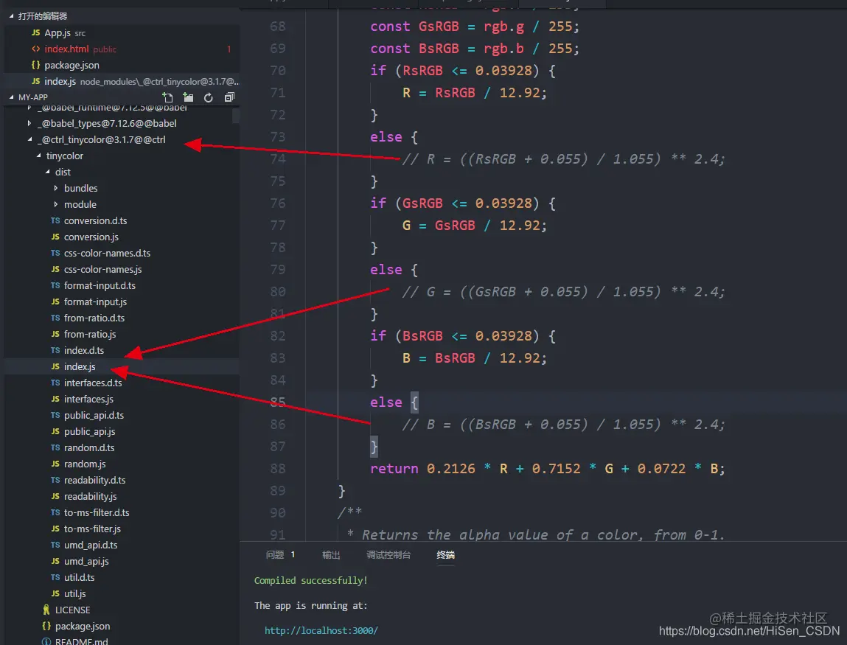
Task: Open conversion.js file
Action: [x=91, y=237]
